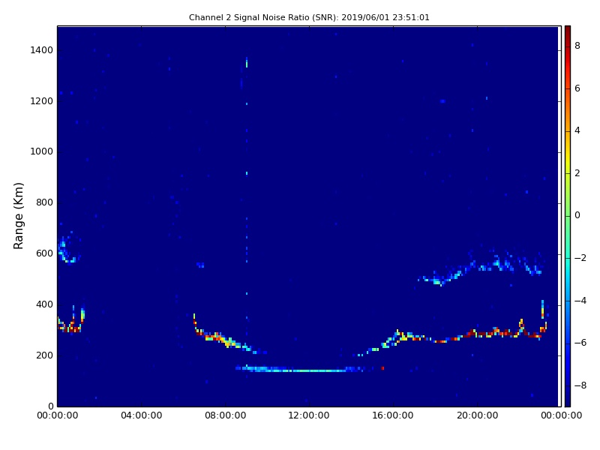Click the faint upper echo trace near 20:00
Screen dimensions: 600x450
click(x=481, y=268)
